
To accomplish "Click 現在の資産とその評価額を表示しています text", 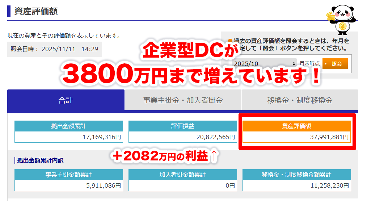I will click(x=64, y=35).
